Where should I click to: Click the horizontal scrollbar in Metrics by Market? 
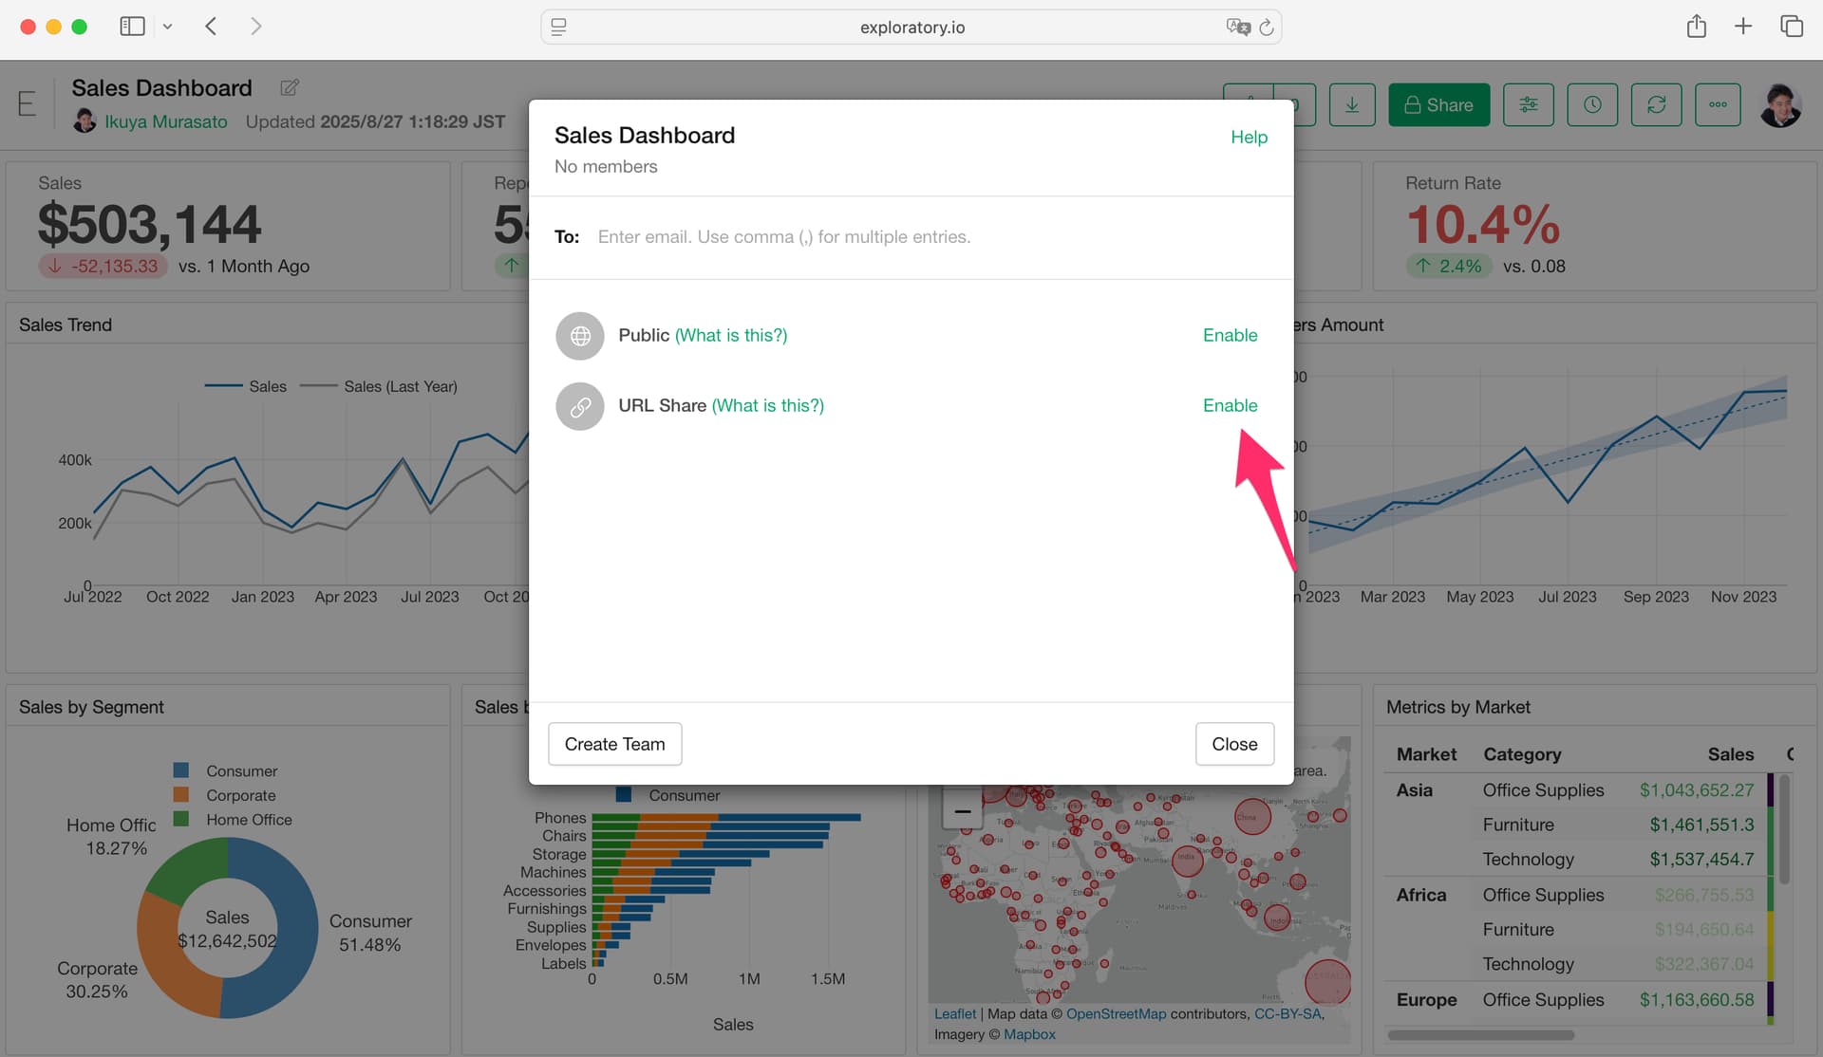tap(1480, 1035)
